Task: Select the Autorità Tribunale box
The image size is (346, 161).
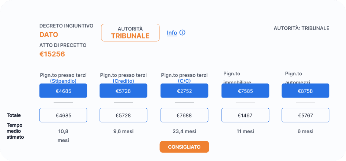Action: click(130, 33)
